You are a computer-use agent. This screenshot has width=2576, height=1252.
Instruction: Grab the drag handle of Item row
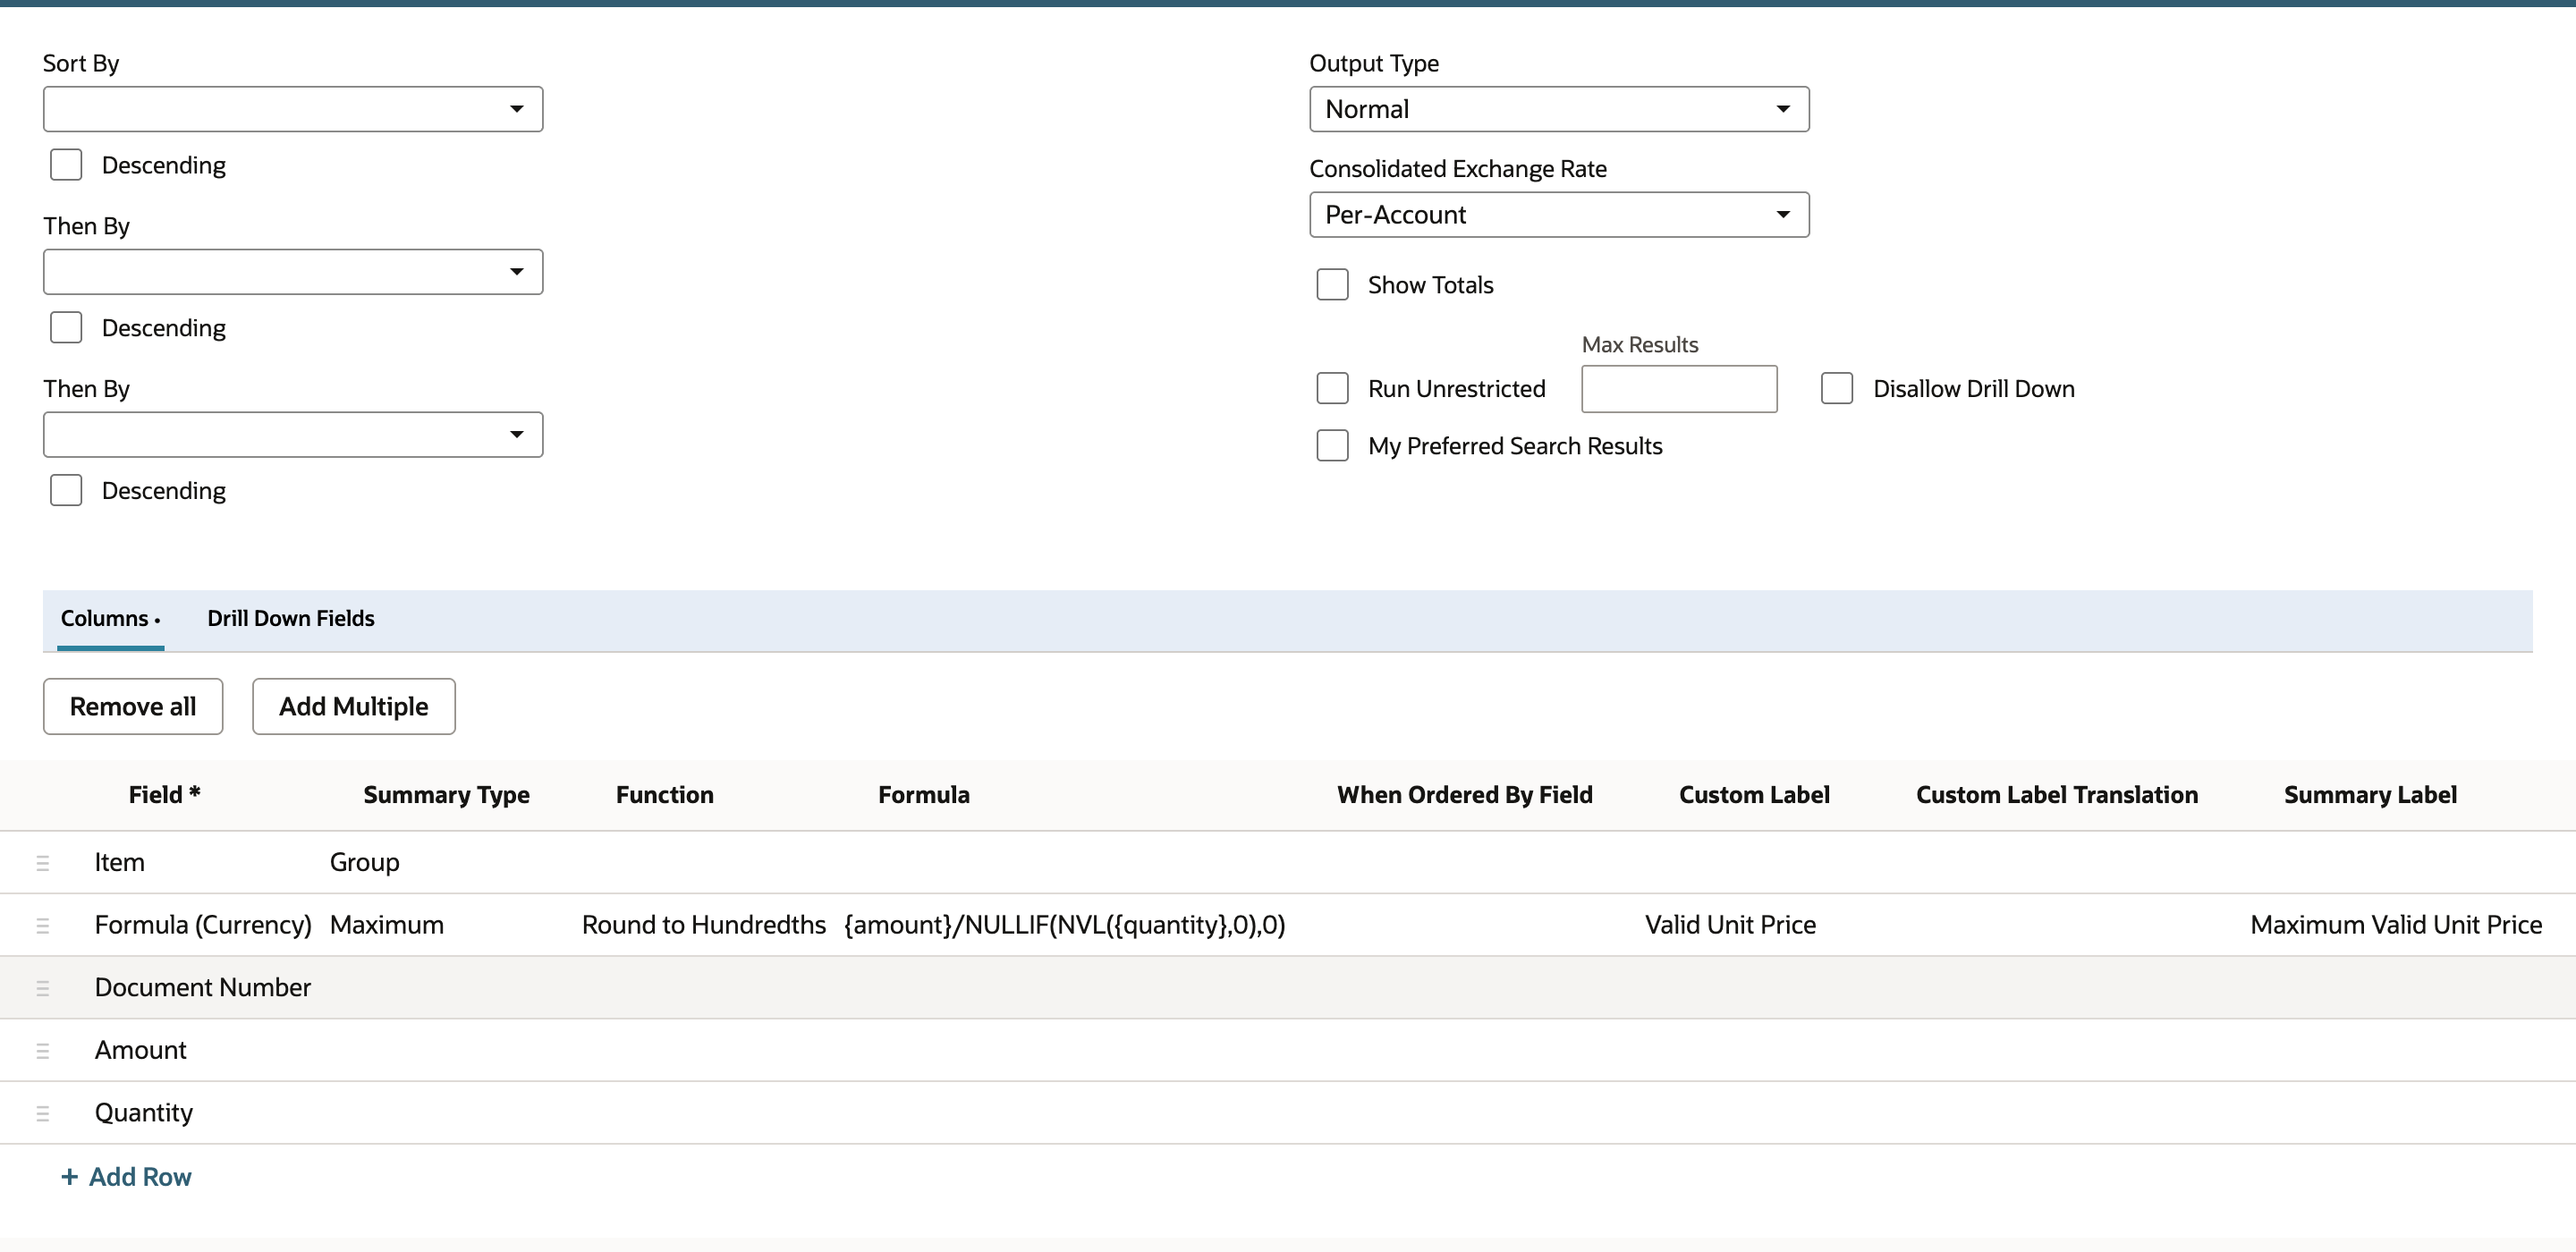point(42,863)
